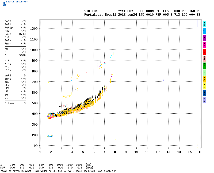Click the navy Nnw legend swatch
Viewport: 214px width, 173px height.
pos(205,93)
